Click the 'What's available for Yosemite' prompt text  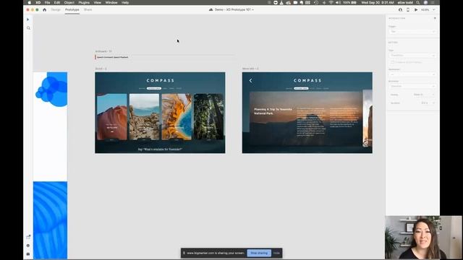click(x=160, y=149)
